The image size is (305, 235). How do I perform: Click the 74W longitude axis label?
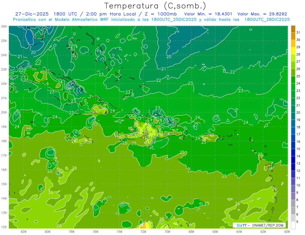pyautogui.click(x=119, y=231)
